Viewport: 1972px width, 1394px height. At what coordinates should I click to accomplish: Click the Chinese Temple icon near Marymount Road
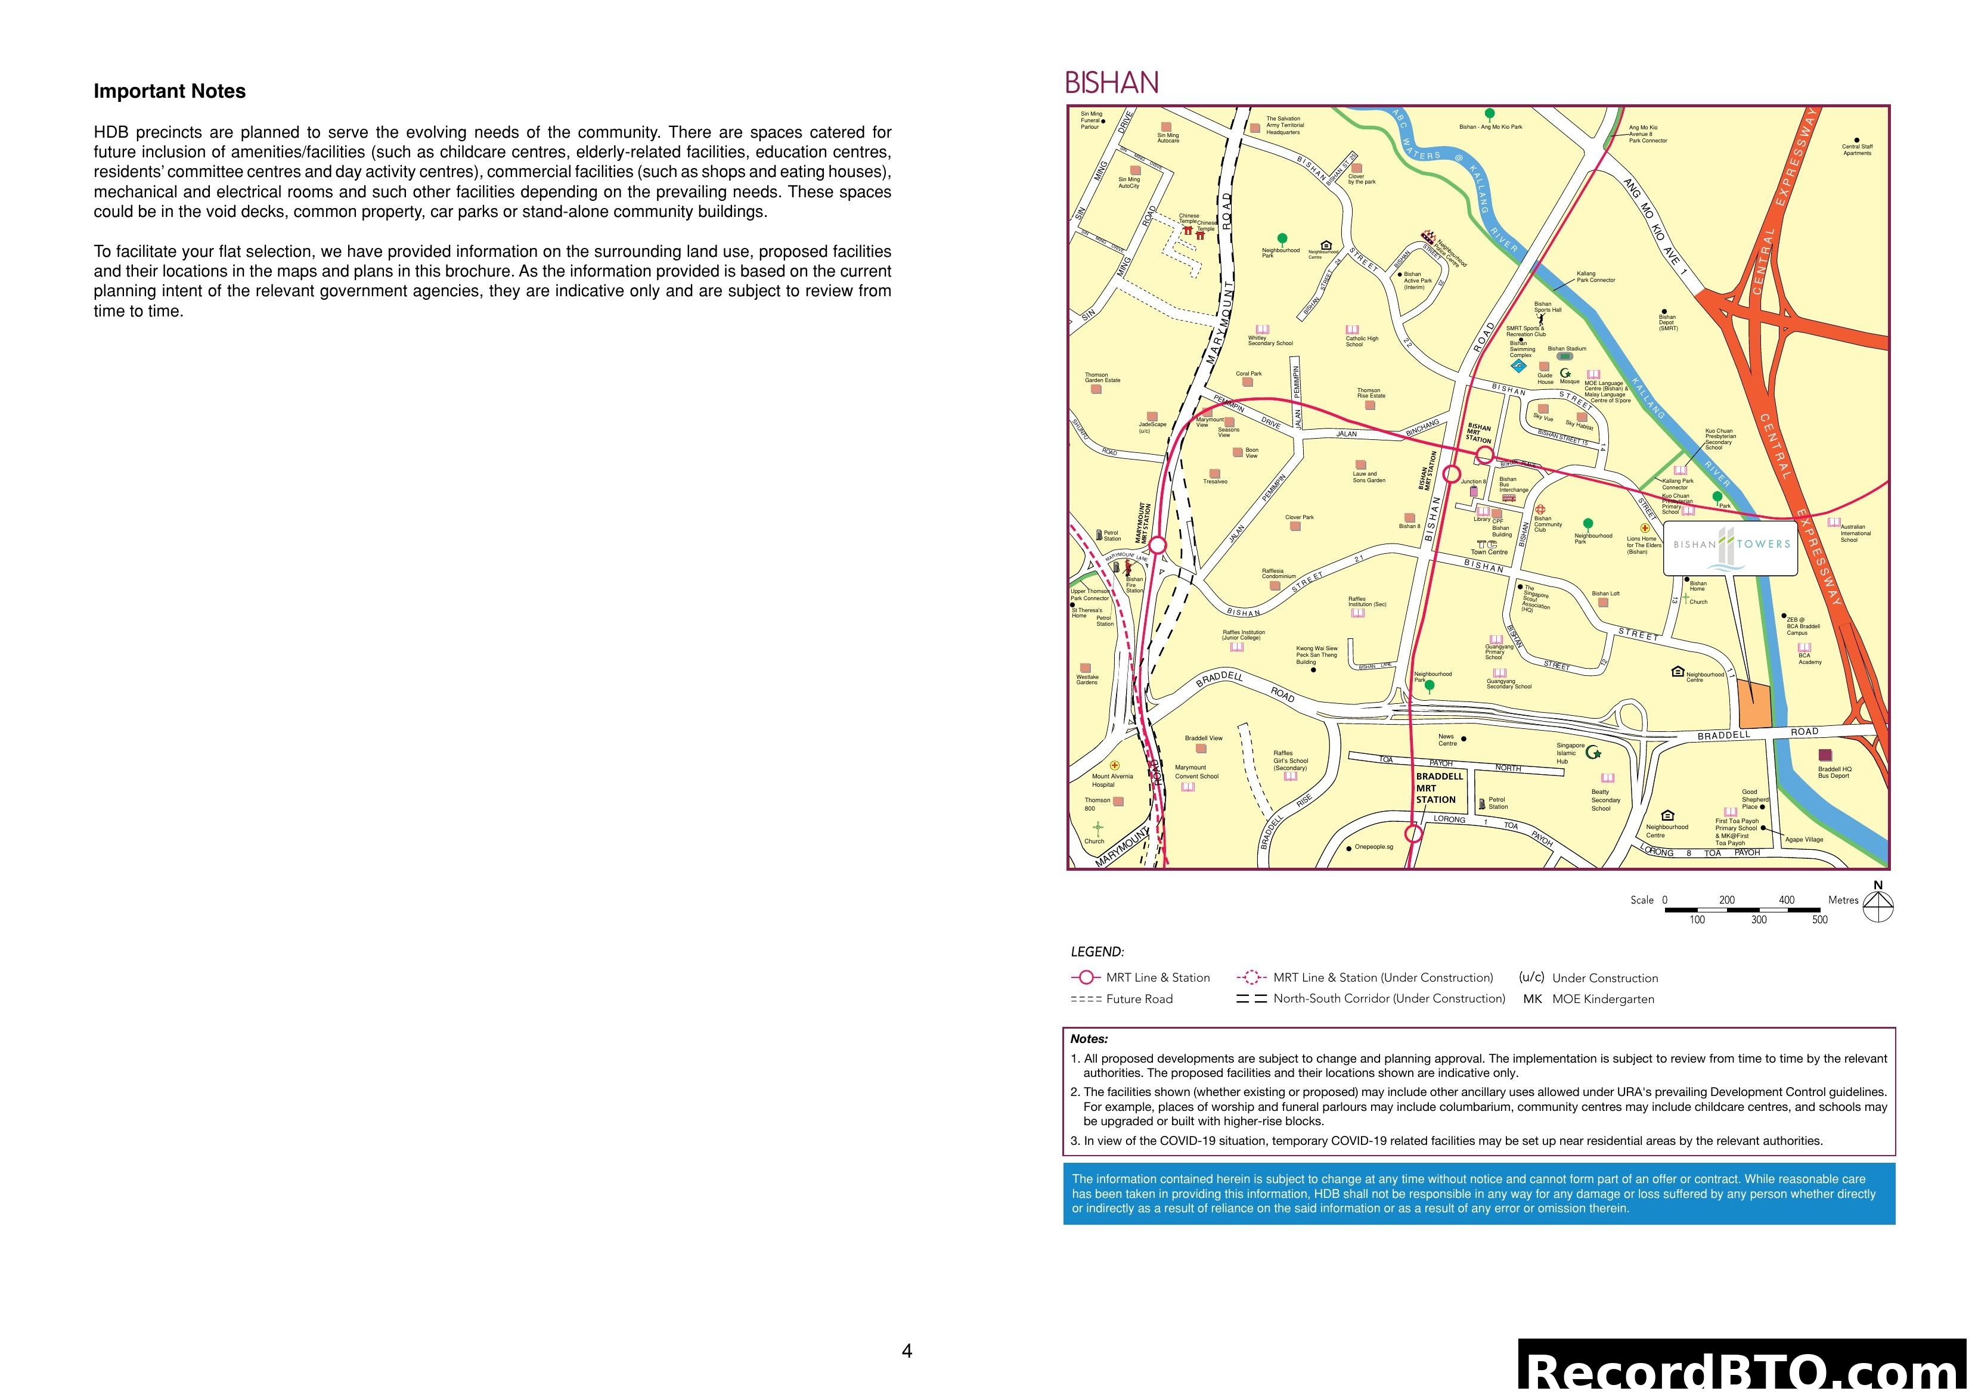1188,232
